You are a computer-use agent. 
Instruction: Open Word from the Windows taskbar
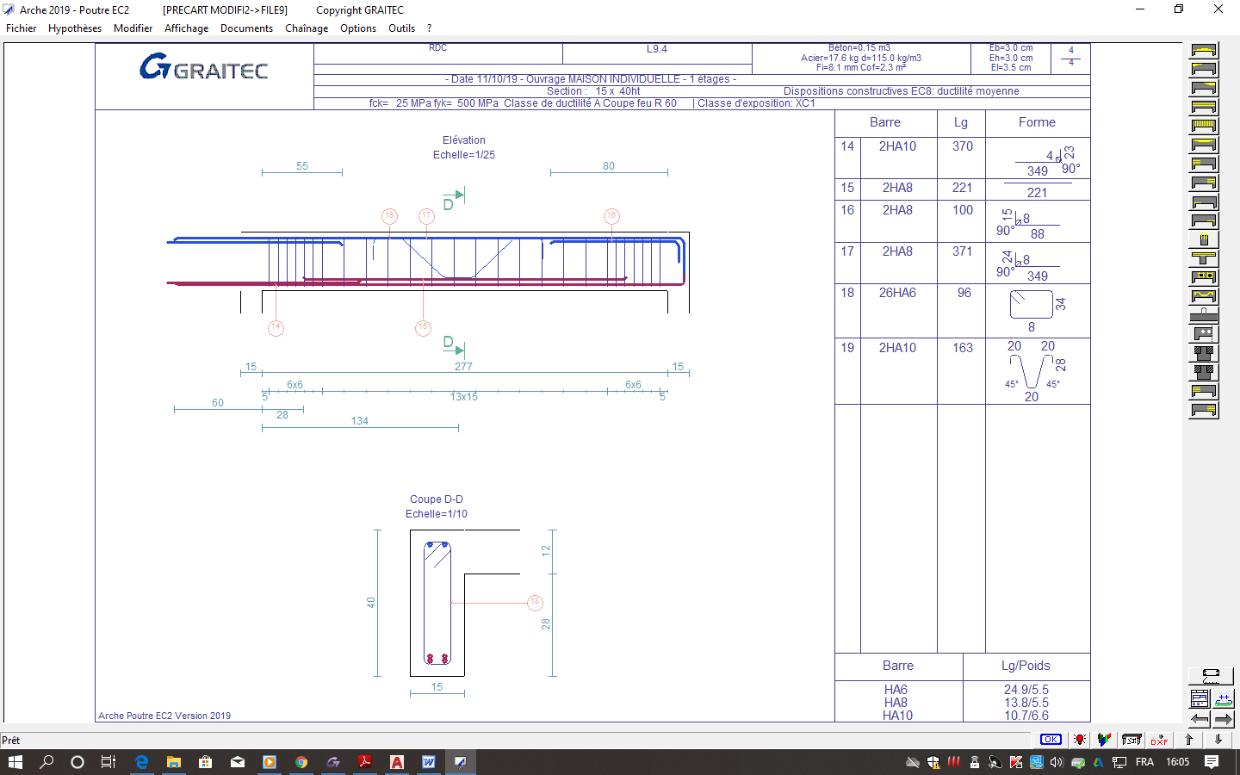pyautogui.click(x=428, y=762)
